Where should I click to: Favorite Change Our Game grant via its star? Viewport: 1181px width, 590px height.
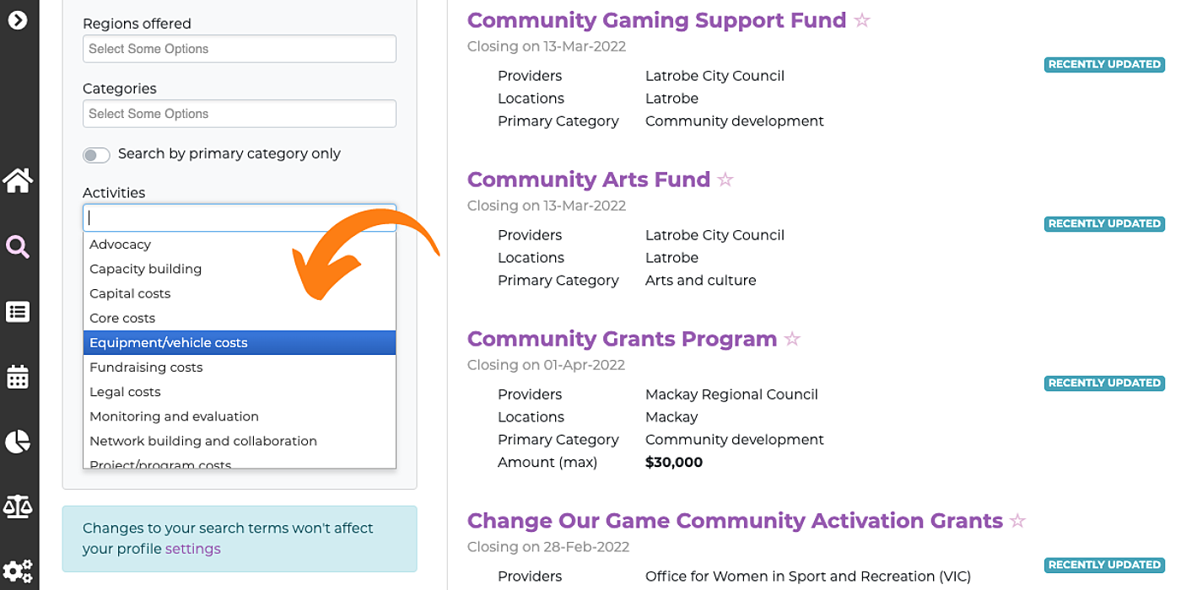1018,521
